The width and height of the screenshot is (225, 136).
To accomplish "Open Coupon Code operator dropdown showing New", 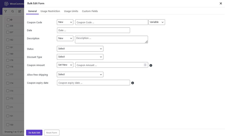I will [65, 22].
